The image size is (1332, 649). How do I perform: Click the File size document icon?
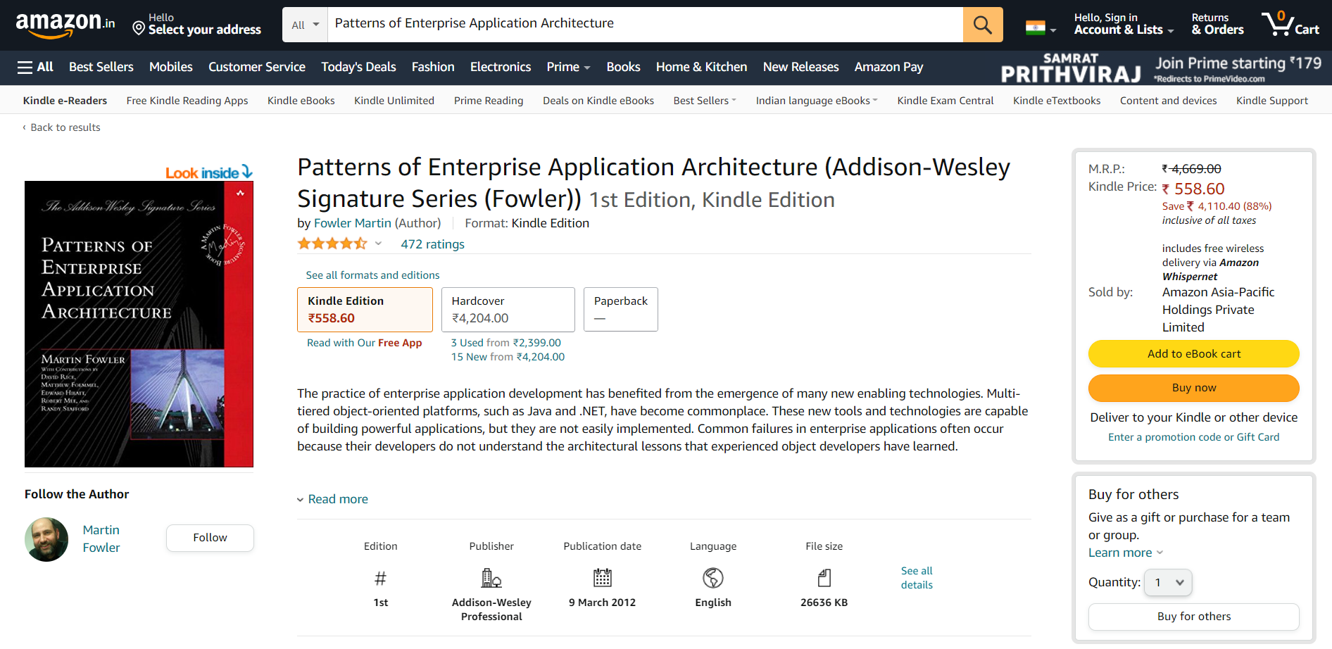click(x=824, y=579)
